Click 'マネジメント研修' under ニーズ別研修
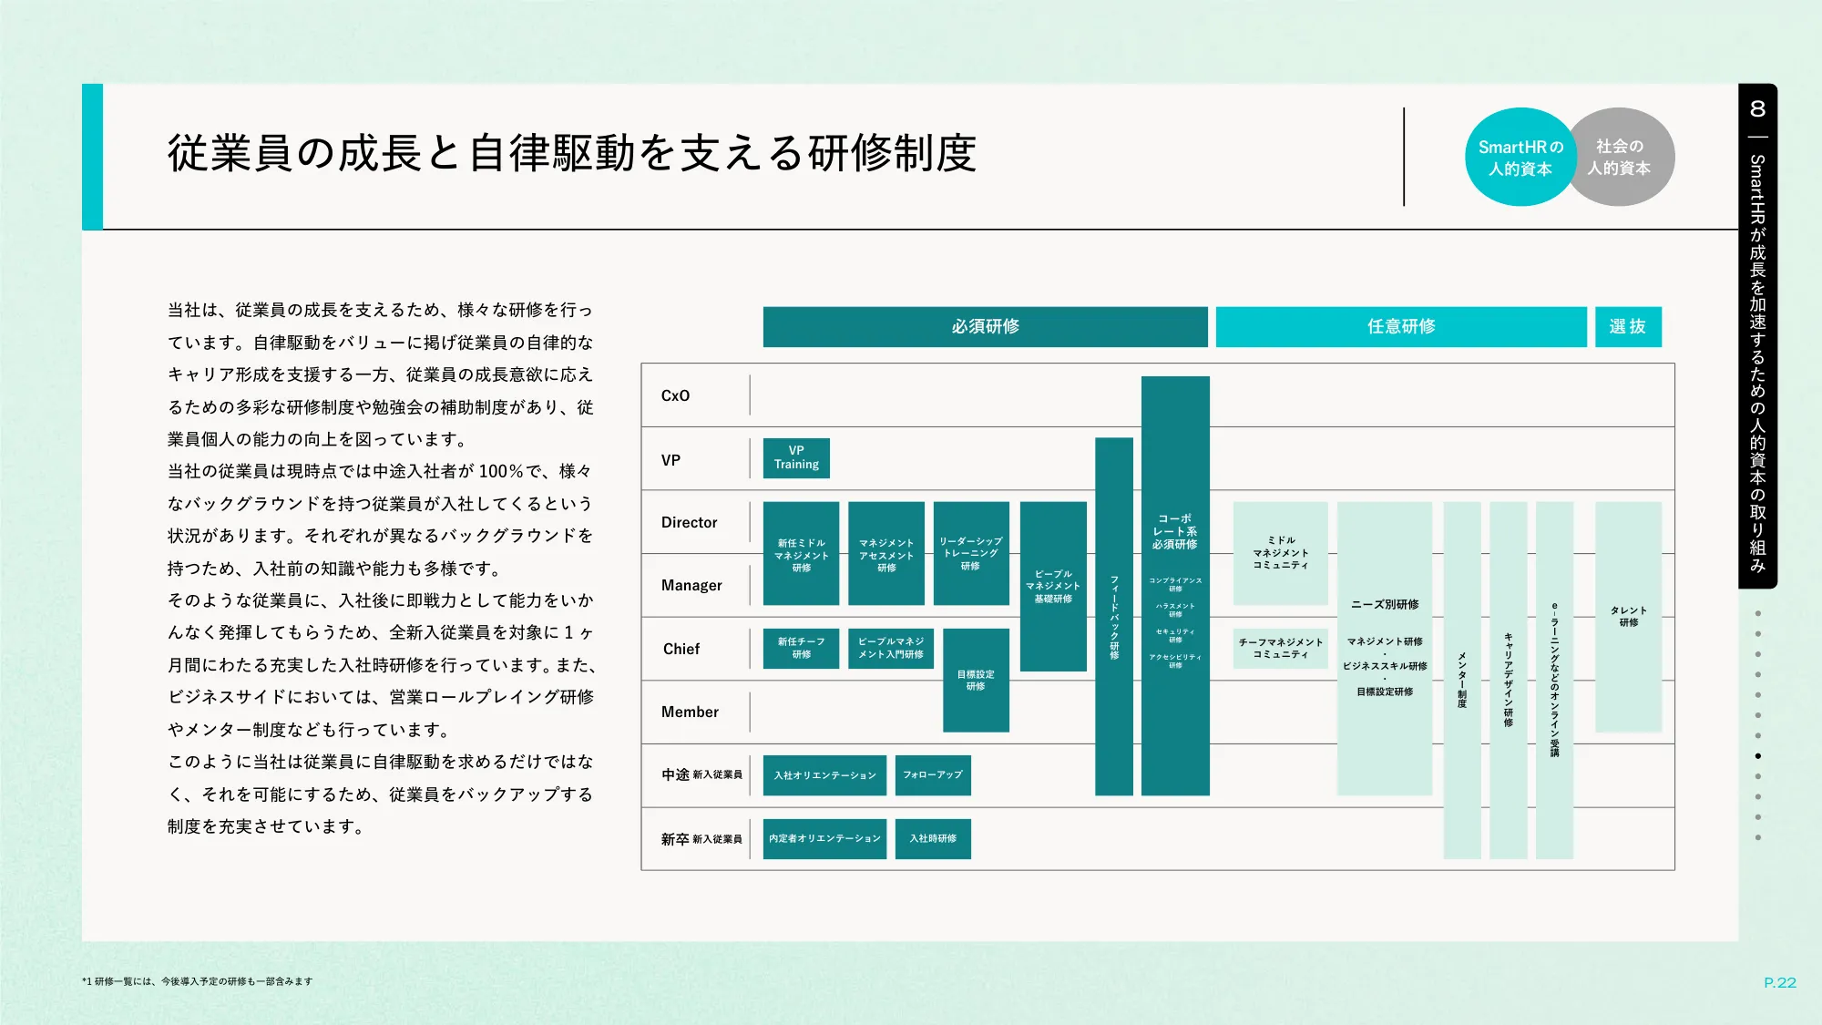The width and height of the screenshot is (1822, 1025). [x=1385, y=641]
